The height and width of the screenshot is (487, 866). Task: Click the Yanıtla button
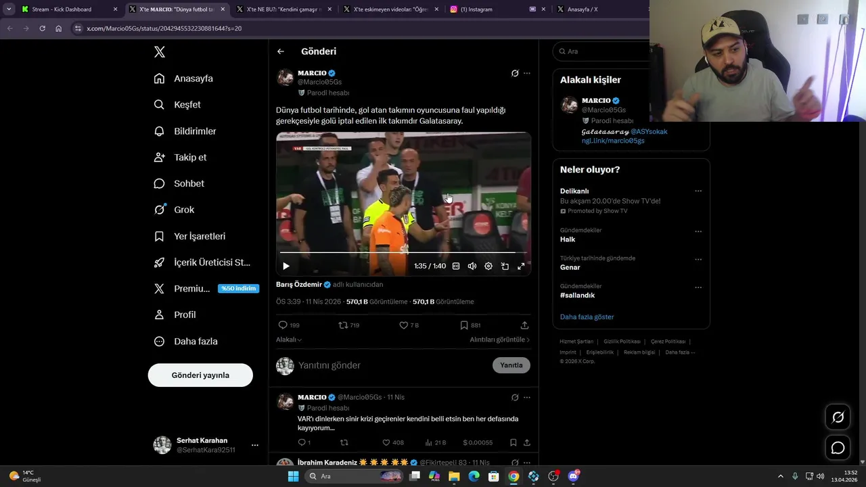(x=511, y=365)
